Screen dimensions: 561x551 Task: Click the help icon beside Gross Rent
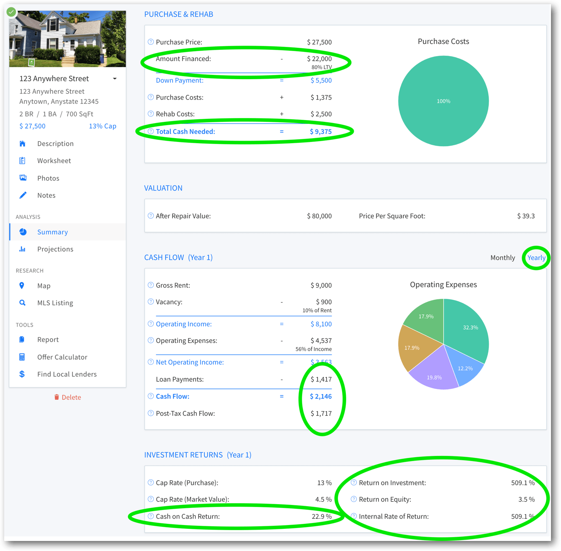(x=151, y=285)
